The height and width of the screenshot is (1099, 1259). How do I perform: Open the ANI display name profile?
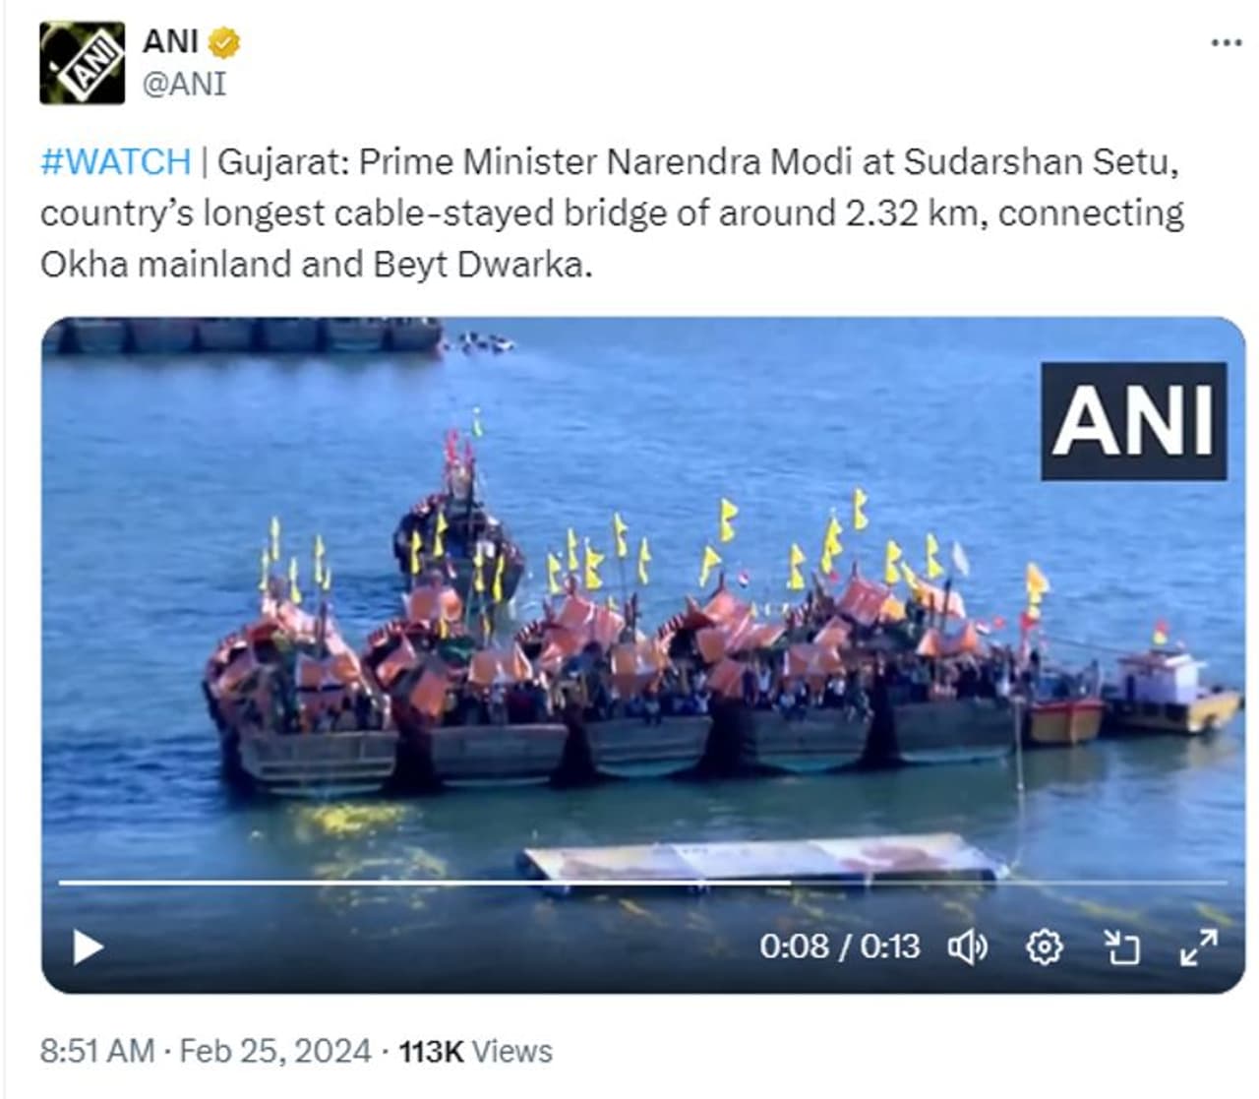click(x=170, y=42)
